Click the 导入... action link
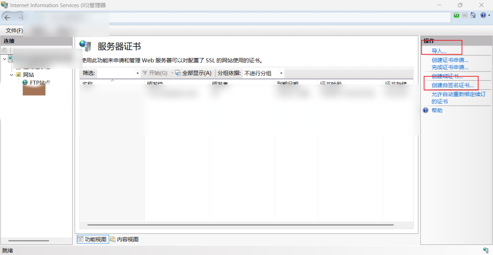The width and height of the screenshot is (493, 255). (439, 51)
